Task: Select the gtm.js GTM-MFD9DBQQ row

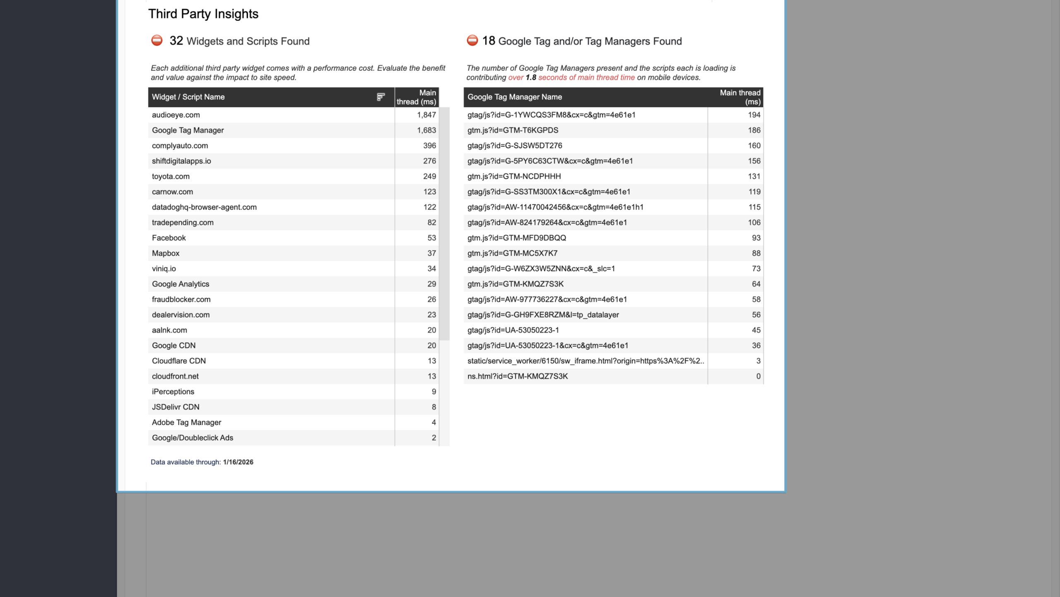Action: pyautogui.click(x=613, y=238)
